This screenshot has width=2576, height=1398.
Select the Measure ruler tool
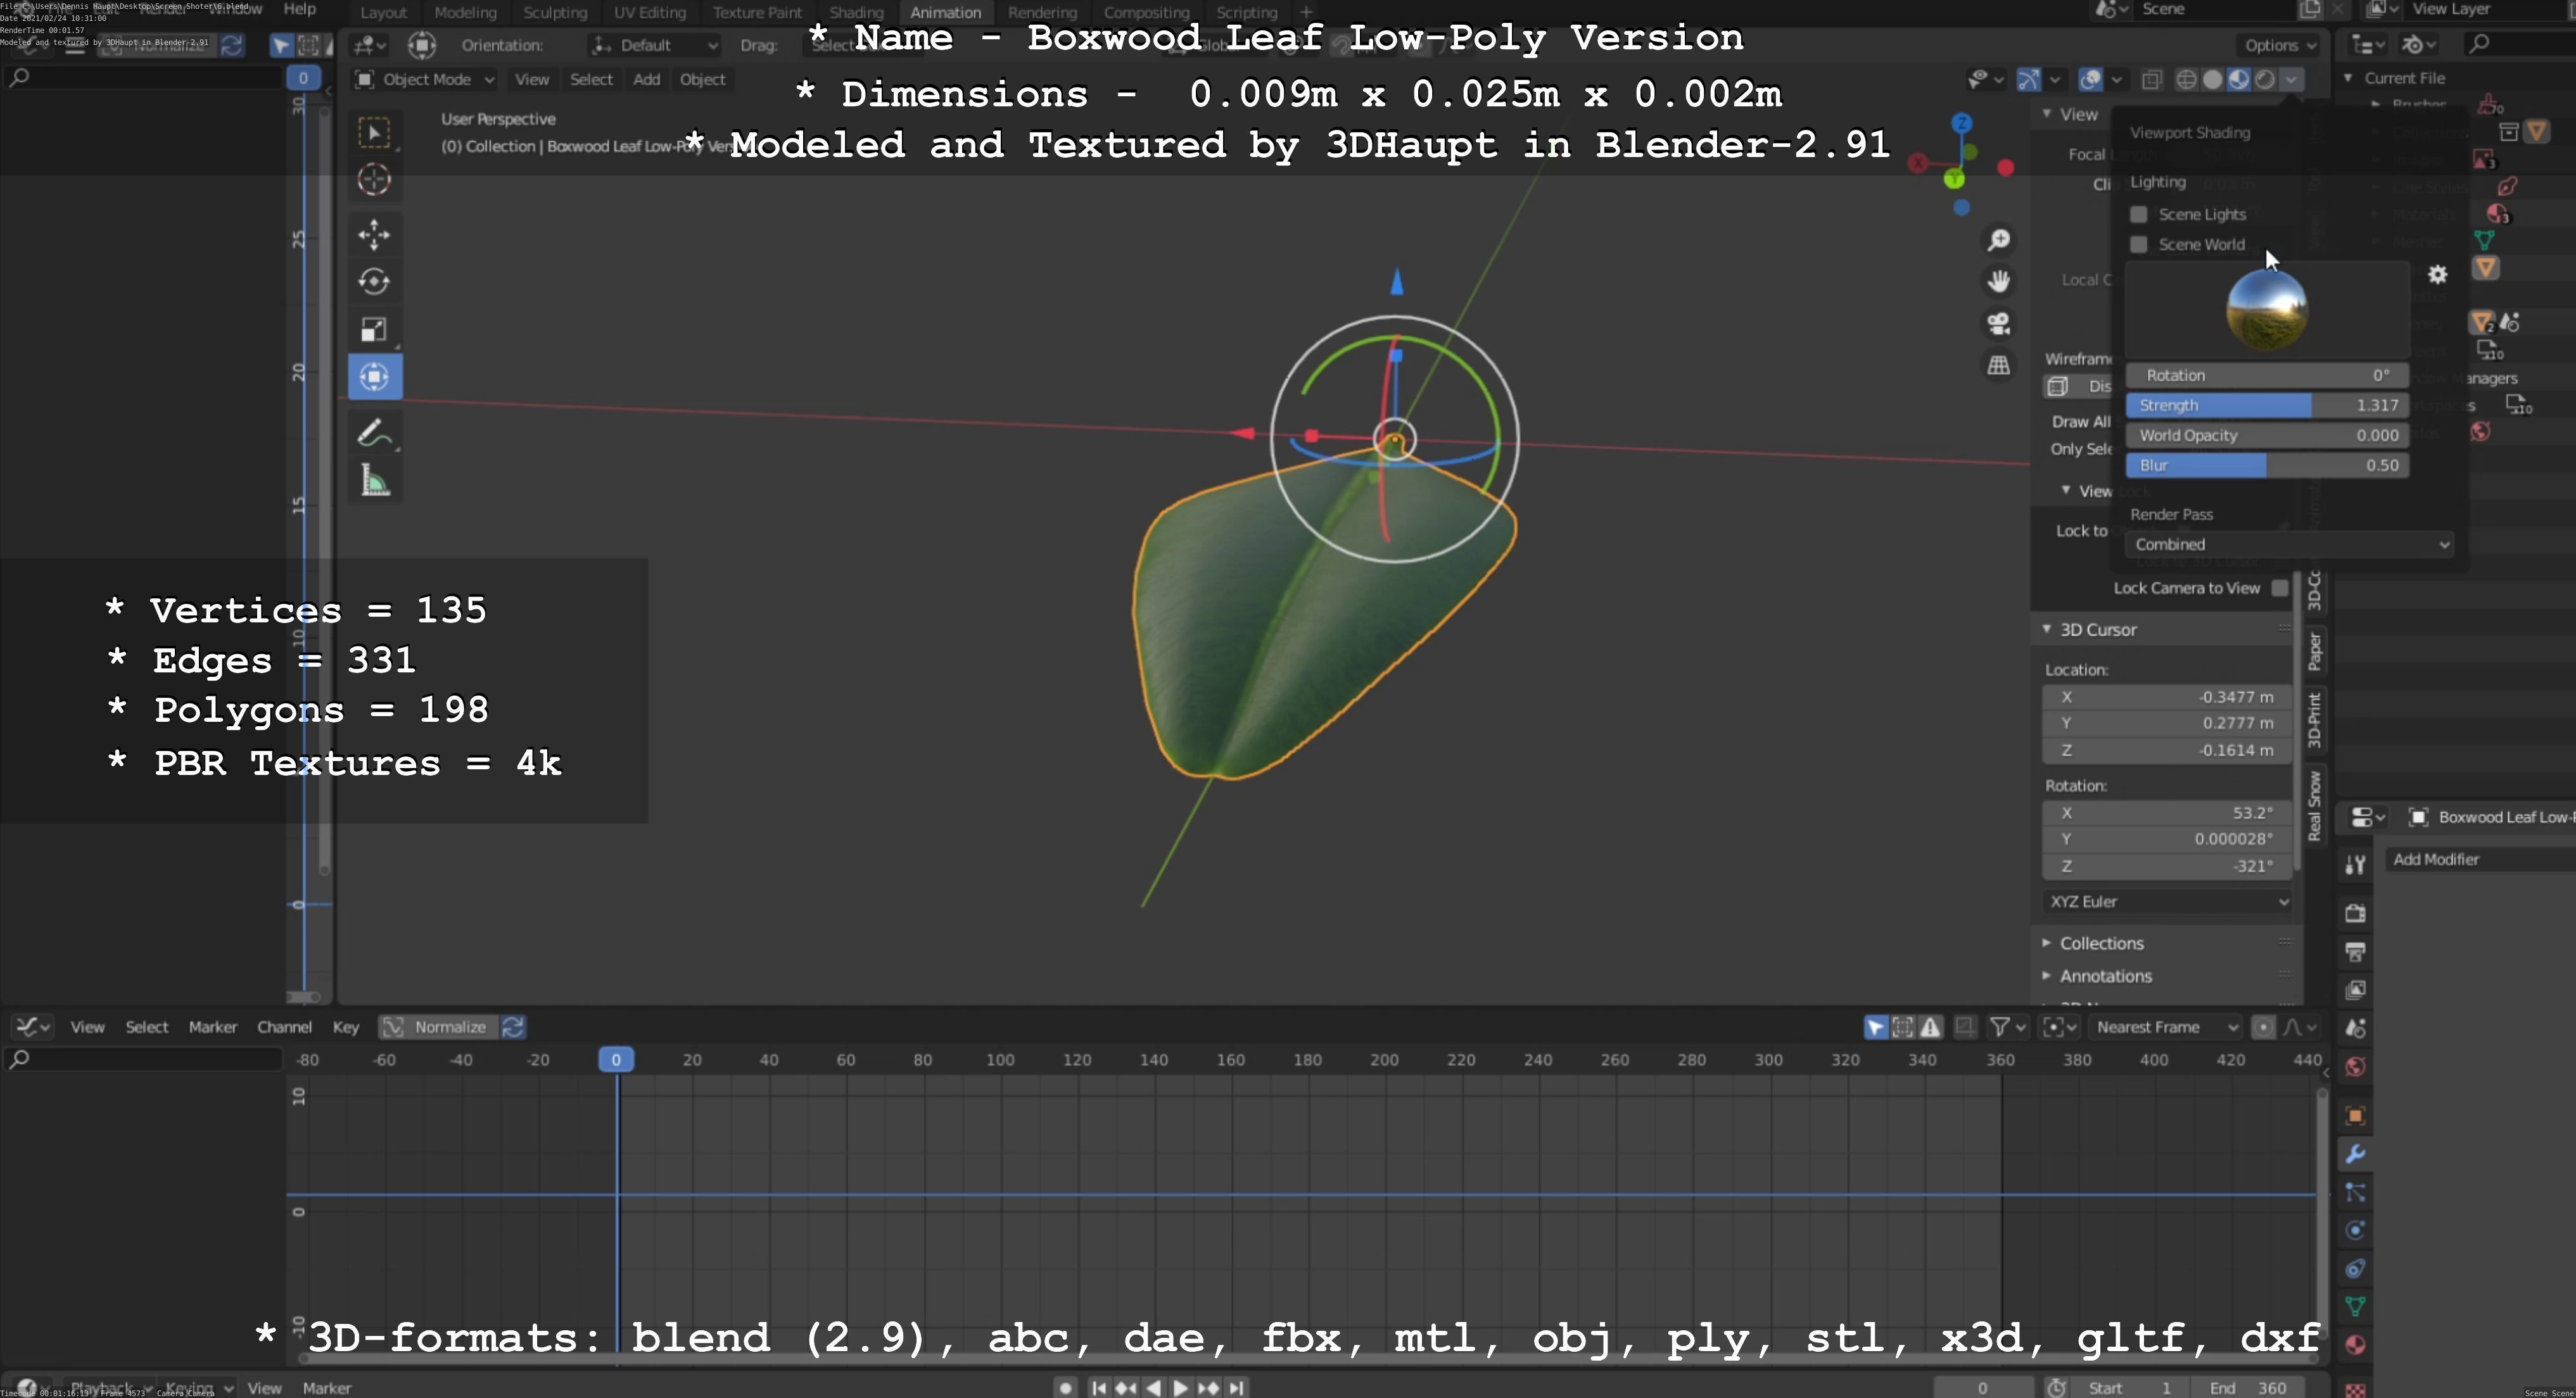click(x=375, y=482)
